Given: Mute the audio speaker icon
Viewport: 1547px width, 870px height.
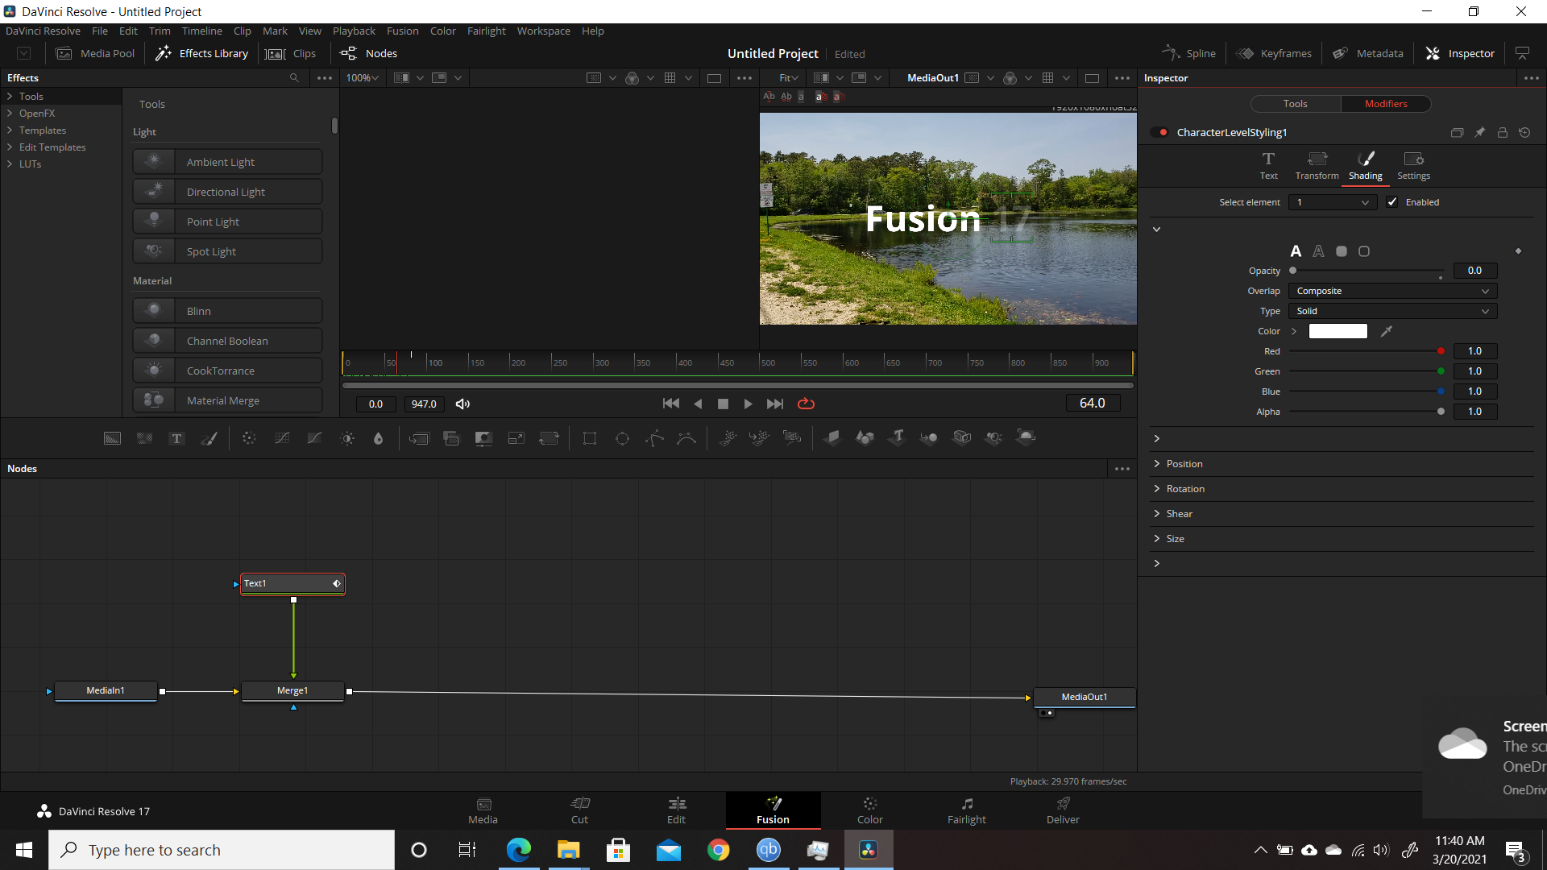Looking at the screenshot, I should [462, 404].
